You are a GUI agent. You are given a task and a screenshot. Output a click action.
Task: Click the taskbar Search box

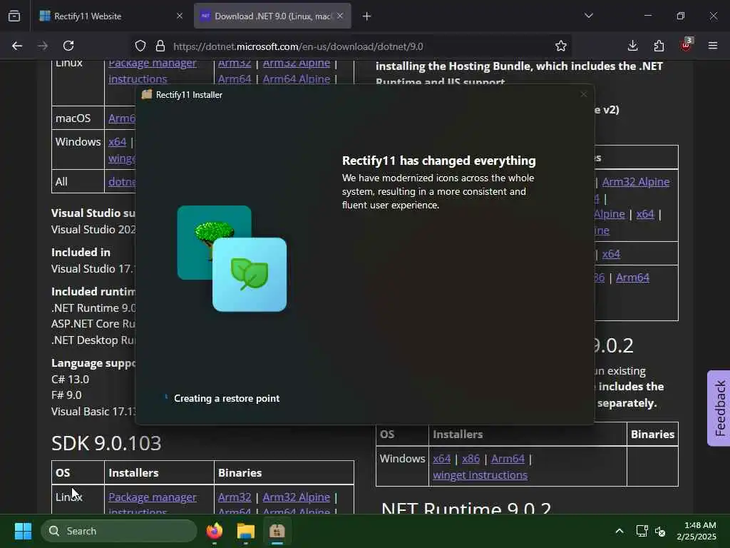click(119, 531)
